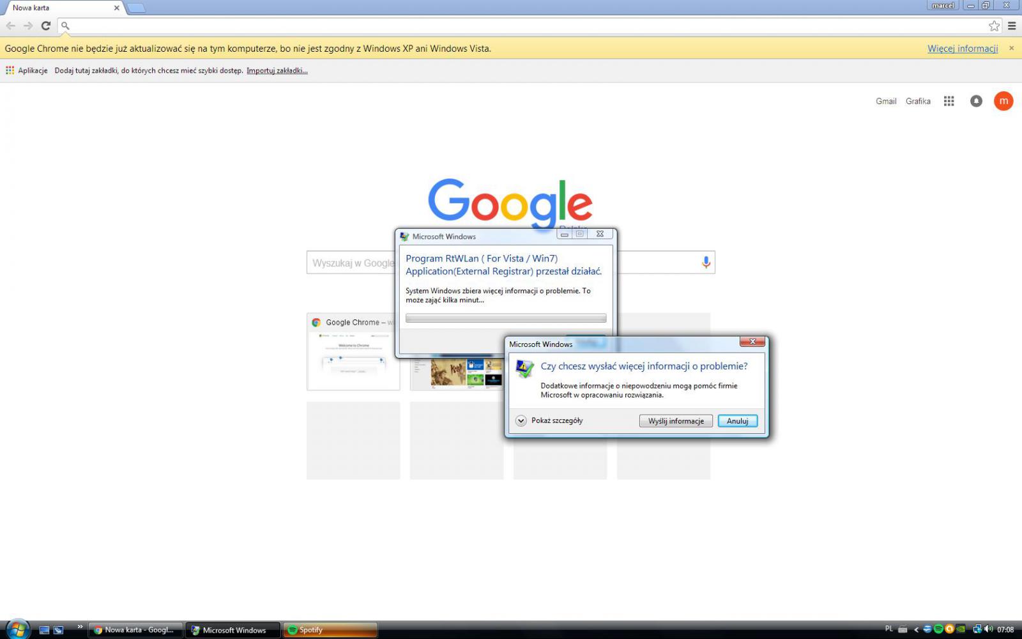Click the progress bar in RtWLan dialog
This screenshot has height=639, width=1022.
[x=506, y=318]
